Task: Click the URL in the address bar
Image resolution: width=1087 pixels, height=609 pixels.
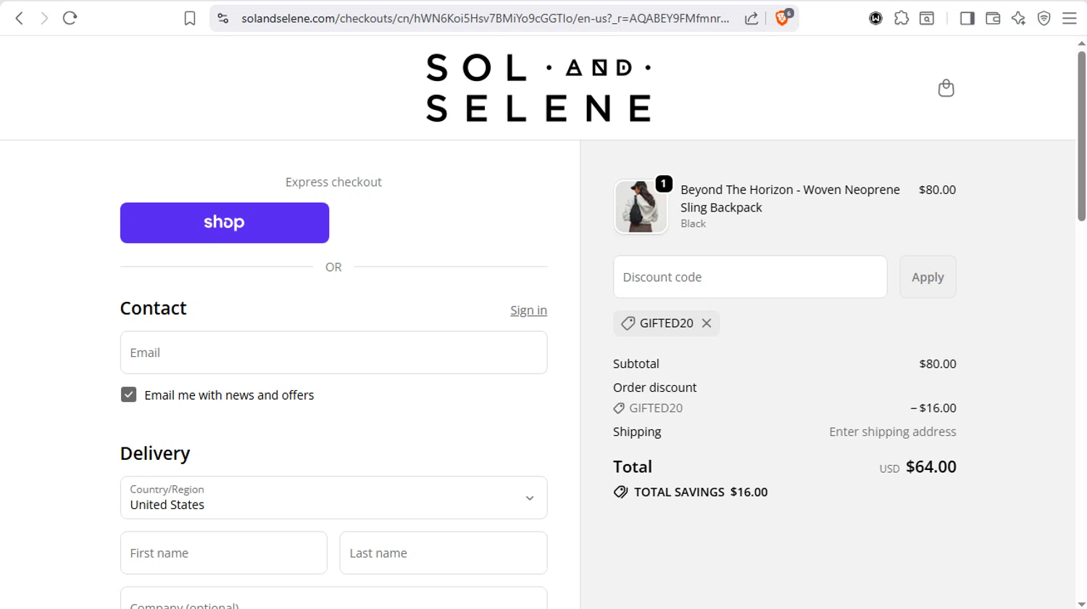Action: click(x=485, y=18)
